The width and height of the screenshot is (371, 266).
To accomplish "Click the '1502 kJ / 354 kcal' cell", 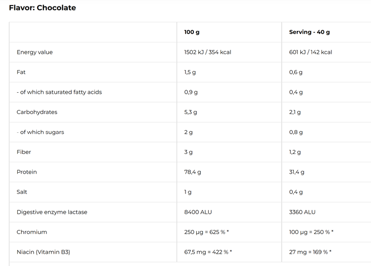I will coord(208,52).
